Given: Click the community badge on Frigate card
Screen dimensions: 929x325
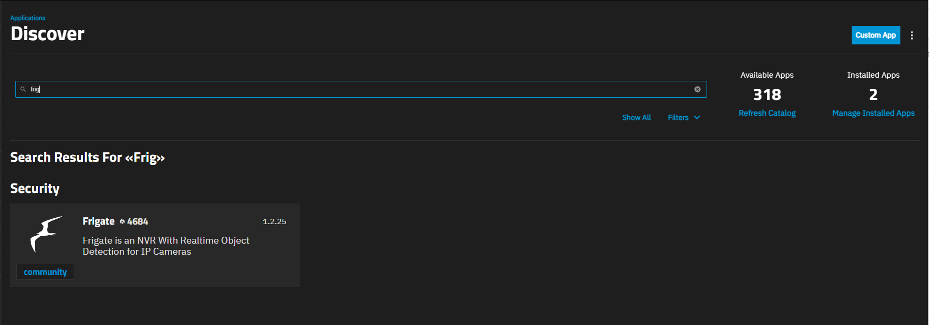Looking at the screenshot, I should (x=45, y=272).
